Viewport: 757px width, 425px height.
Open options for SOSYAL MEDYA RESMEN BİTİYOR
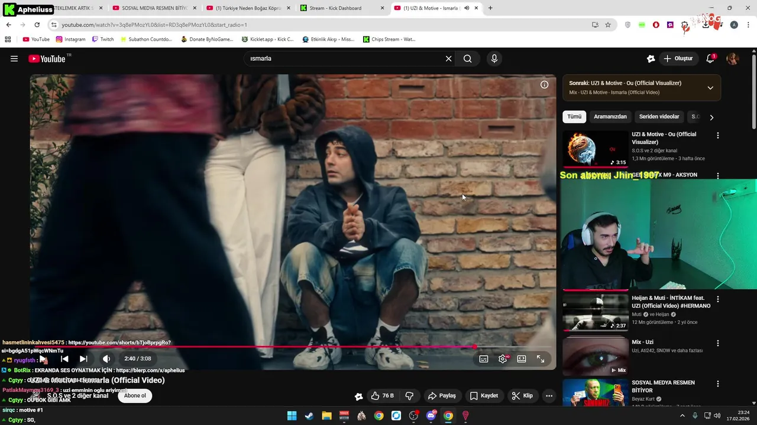718,384
